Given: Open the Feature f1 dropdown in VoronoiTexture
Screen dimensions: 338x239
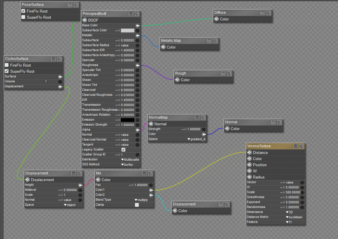Looking at the screenshot, I should tap(289, 222).
